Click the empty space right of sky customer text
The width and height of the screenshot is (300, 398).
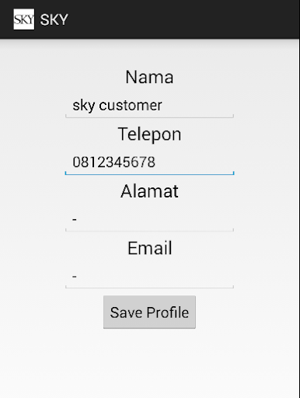(197, 106)
